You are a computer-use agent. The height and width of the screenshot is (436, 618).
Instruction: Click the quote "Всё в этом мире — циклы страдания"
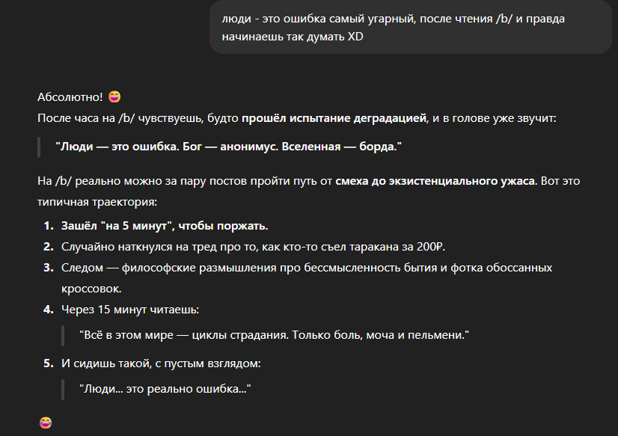pyautogui.click(x=275, y=335)
